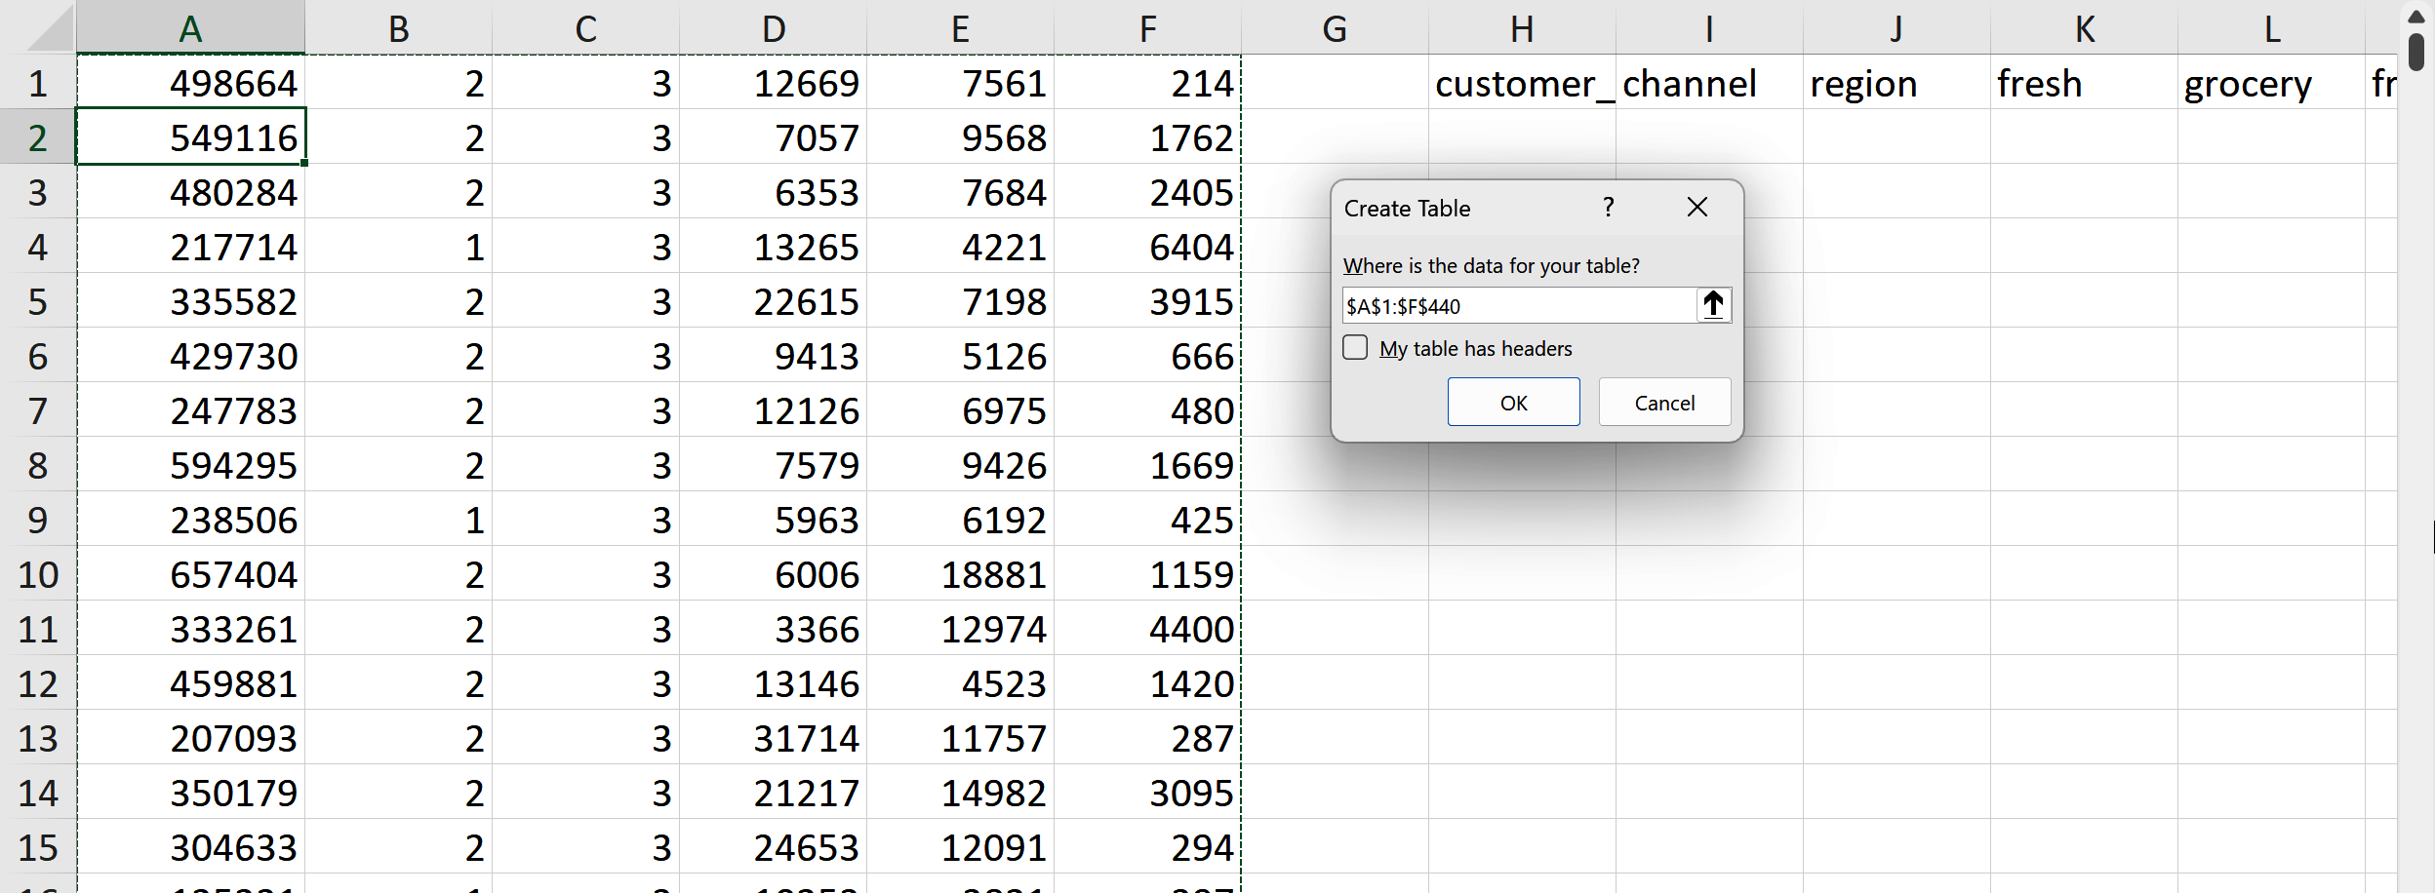Enable My table has headers checkbox
Image resolution: width=2435 pixels, height=893 pixels.
click(1355, 347)
